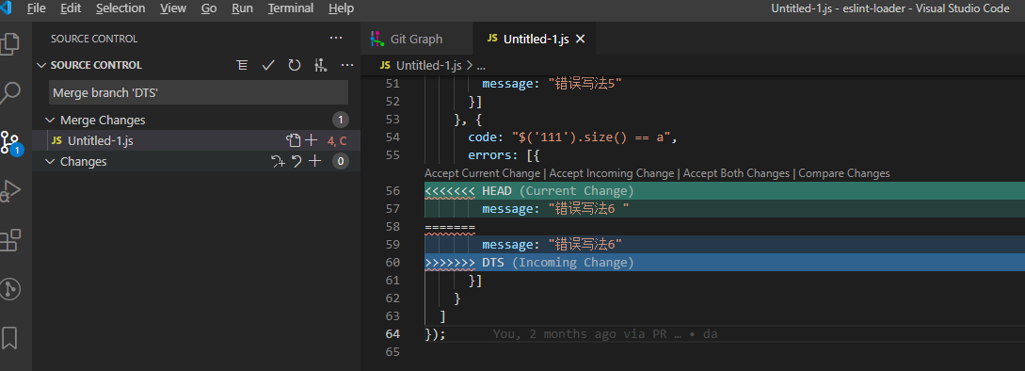Viewport: 1025px width, 371px height.
Task: Stage all changes with Changes plus icon
Action: pyautogui.click(x=315, y=161)
